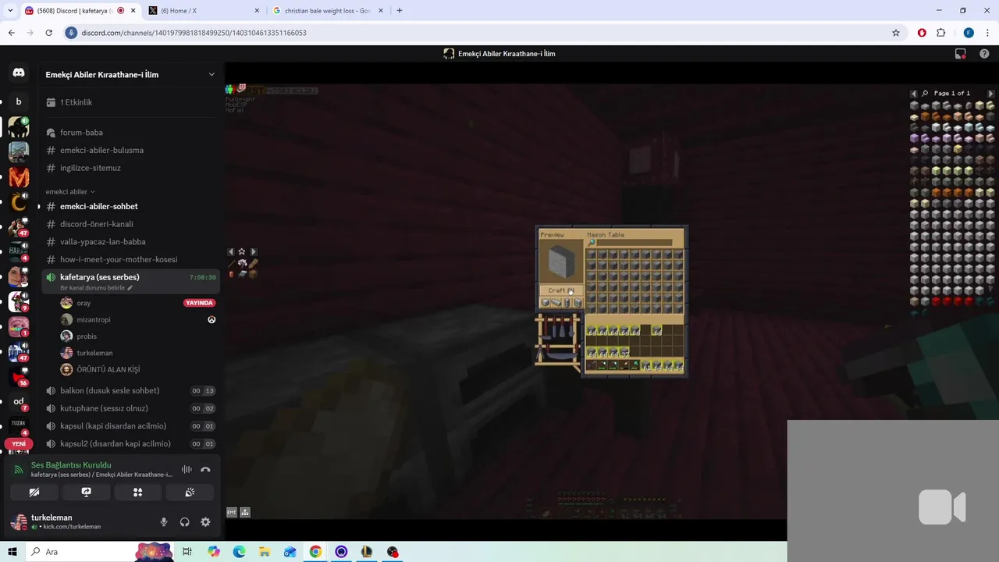Open browser tab search dropdown arrow
This screenshot has width=999, height=562.
[10, 11]
